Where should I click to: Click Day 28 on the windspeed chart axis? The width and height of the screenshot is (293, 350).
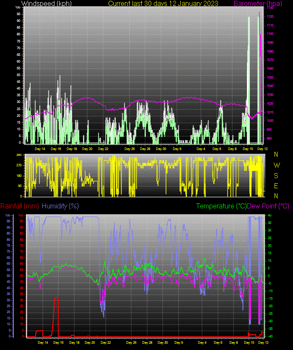point(145,149)
